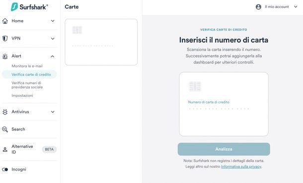Viewport: 303px width, 183px height.
Task: Click the Alert siren icon
Action: point(5,56)
